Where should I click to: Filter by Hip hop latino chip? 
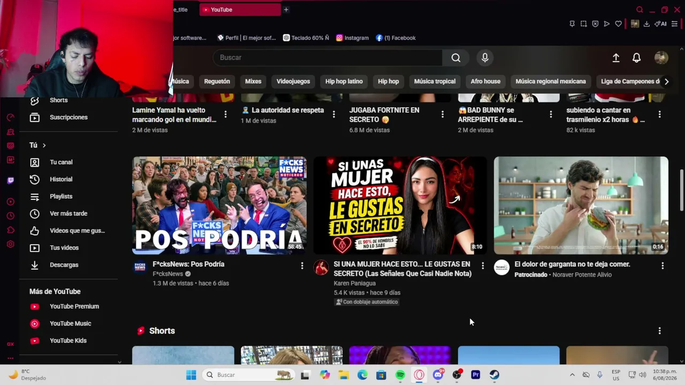[x=344, y=81]
